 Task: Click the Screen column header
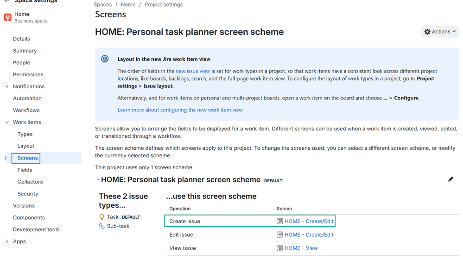tap(284, 209)
